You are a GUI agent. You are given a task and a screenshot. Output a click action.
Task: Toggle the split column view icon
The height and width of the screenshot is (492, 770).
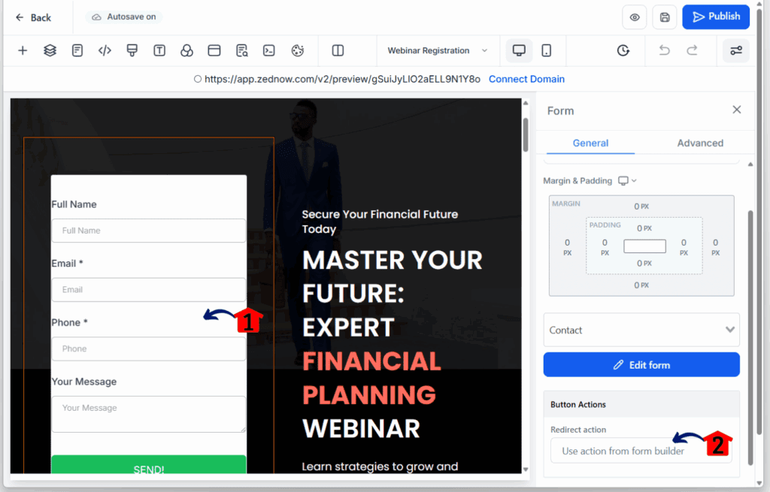338,50
